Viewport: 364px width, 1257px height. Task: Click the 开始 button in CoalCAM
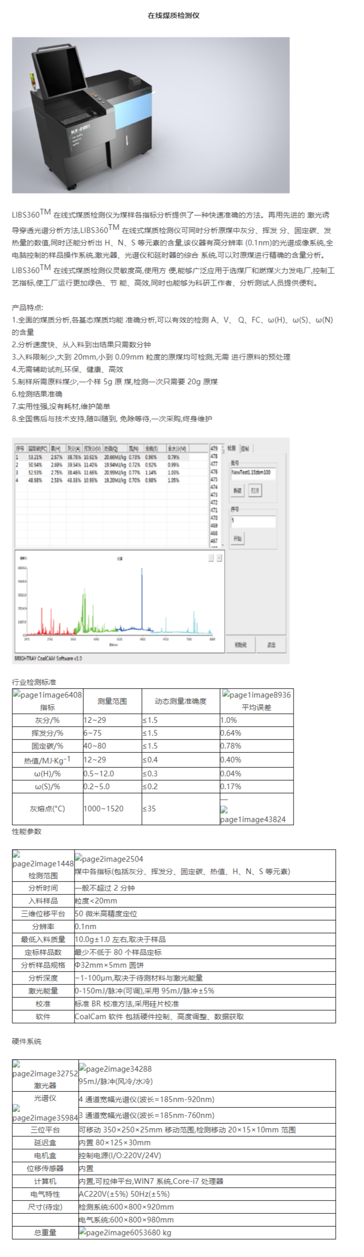[237, 539]
